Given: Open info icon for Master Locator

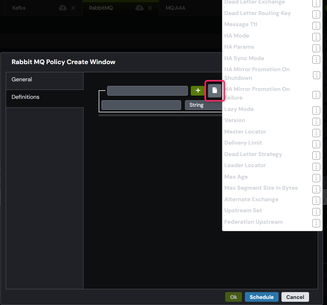Looking at the screenshot, I should coord(316,133).
